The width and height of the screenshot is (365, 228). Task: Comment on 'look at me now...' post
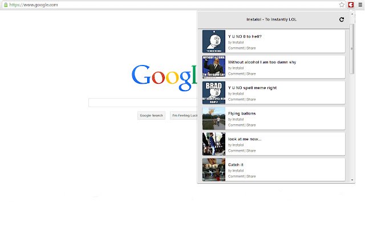(236, 150)
